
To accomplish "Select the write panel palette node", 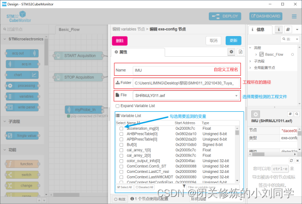I will 22,107.
